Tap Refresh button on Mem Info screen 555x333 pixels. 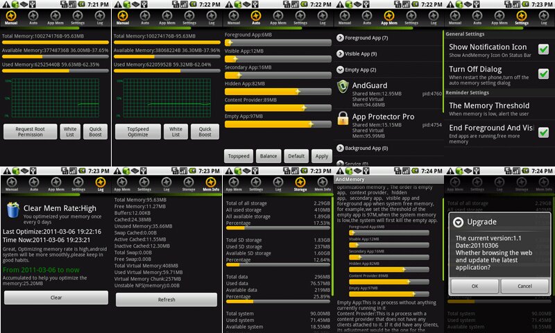coord(166,300)
